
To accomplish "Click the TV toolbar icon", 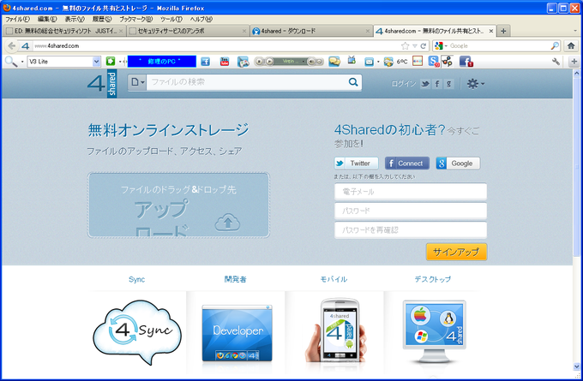I will point(352,60).
